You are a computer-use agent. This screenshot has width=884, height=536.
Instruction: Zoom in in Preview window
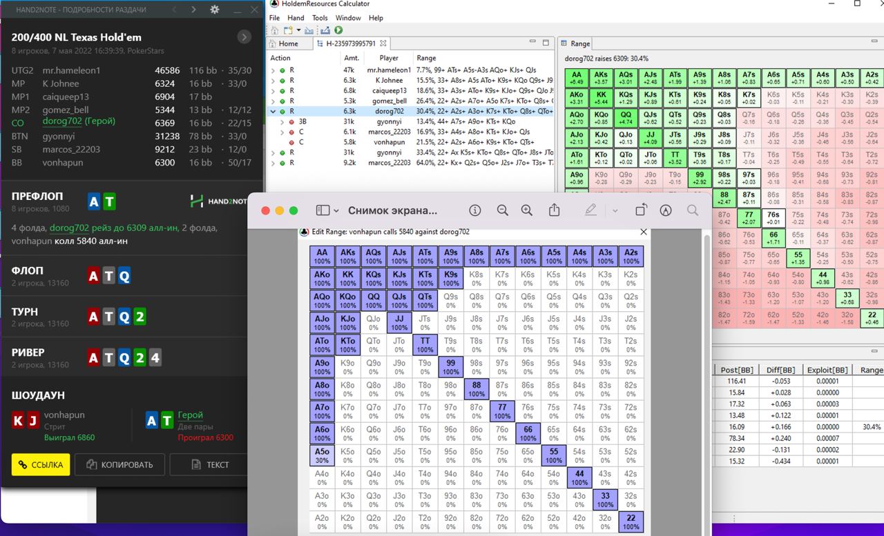click(527, 210)
